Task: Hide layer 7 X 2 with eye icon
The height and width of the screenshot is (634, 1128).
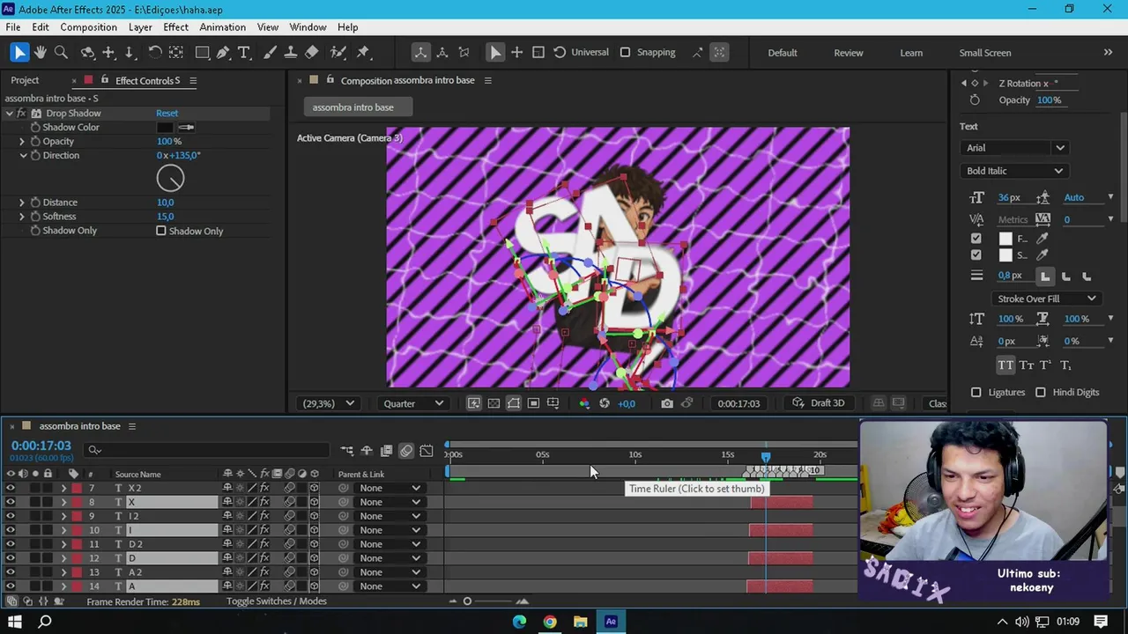Action: [11, 488]
